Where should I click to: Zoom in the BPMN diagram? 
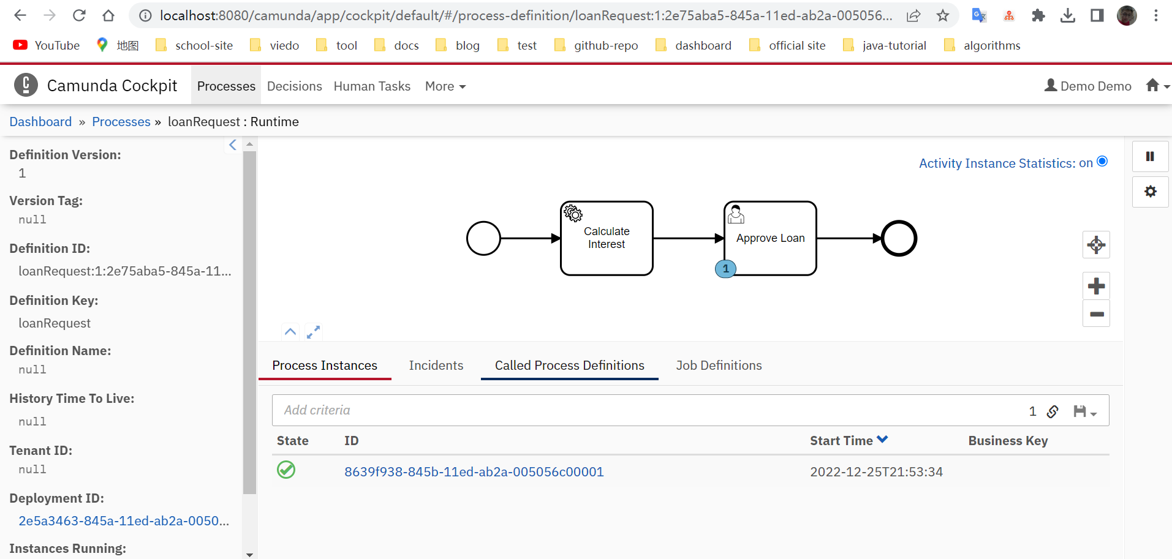[x=1096, y=286]
